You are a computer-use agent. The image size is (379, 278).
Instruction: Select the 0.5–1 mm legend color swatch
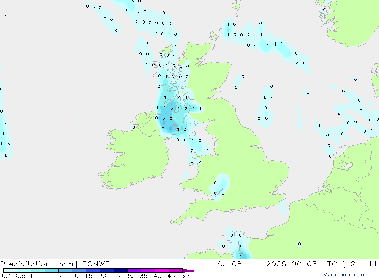point(24,270)
